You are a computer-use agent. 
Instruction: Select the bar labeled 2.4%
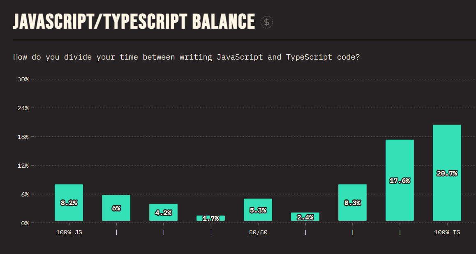(x=305, y=216)
